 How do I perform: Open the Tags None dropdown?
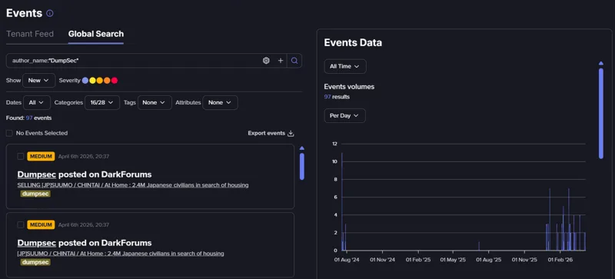point(155,102)
